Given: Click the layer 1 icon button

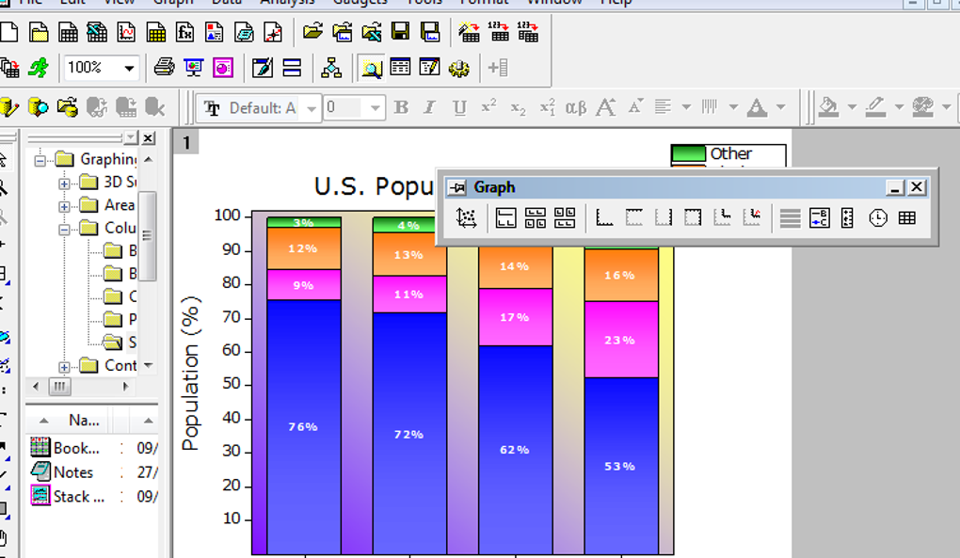Looking at the screenshot, I should point(186,143).
